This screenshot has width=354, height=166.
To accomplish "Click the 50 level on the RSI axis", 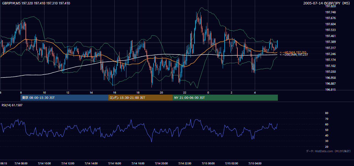I will click(x=327, y=130).
